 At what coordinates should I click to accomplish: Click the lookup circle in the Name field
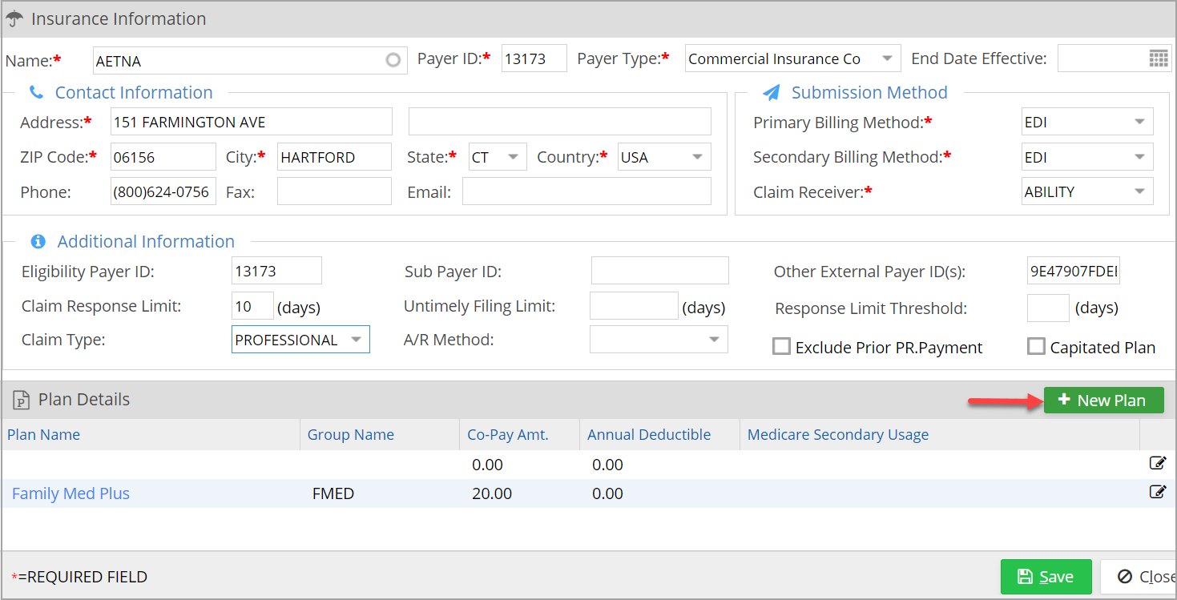click(393, 60)
